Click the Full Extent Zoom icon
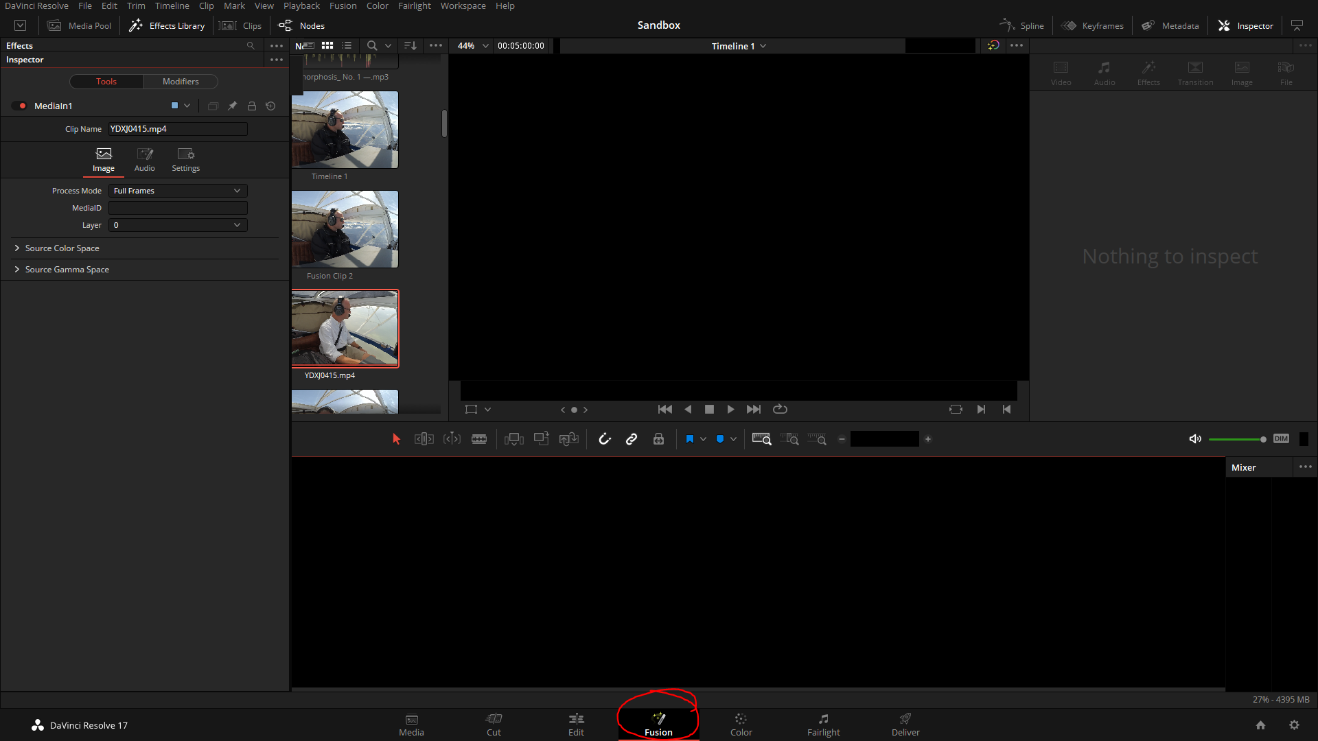The height and width of the screenshot is (741, 1318). coord(762,439)
